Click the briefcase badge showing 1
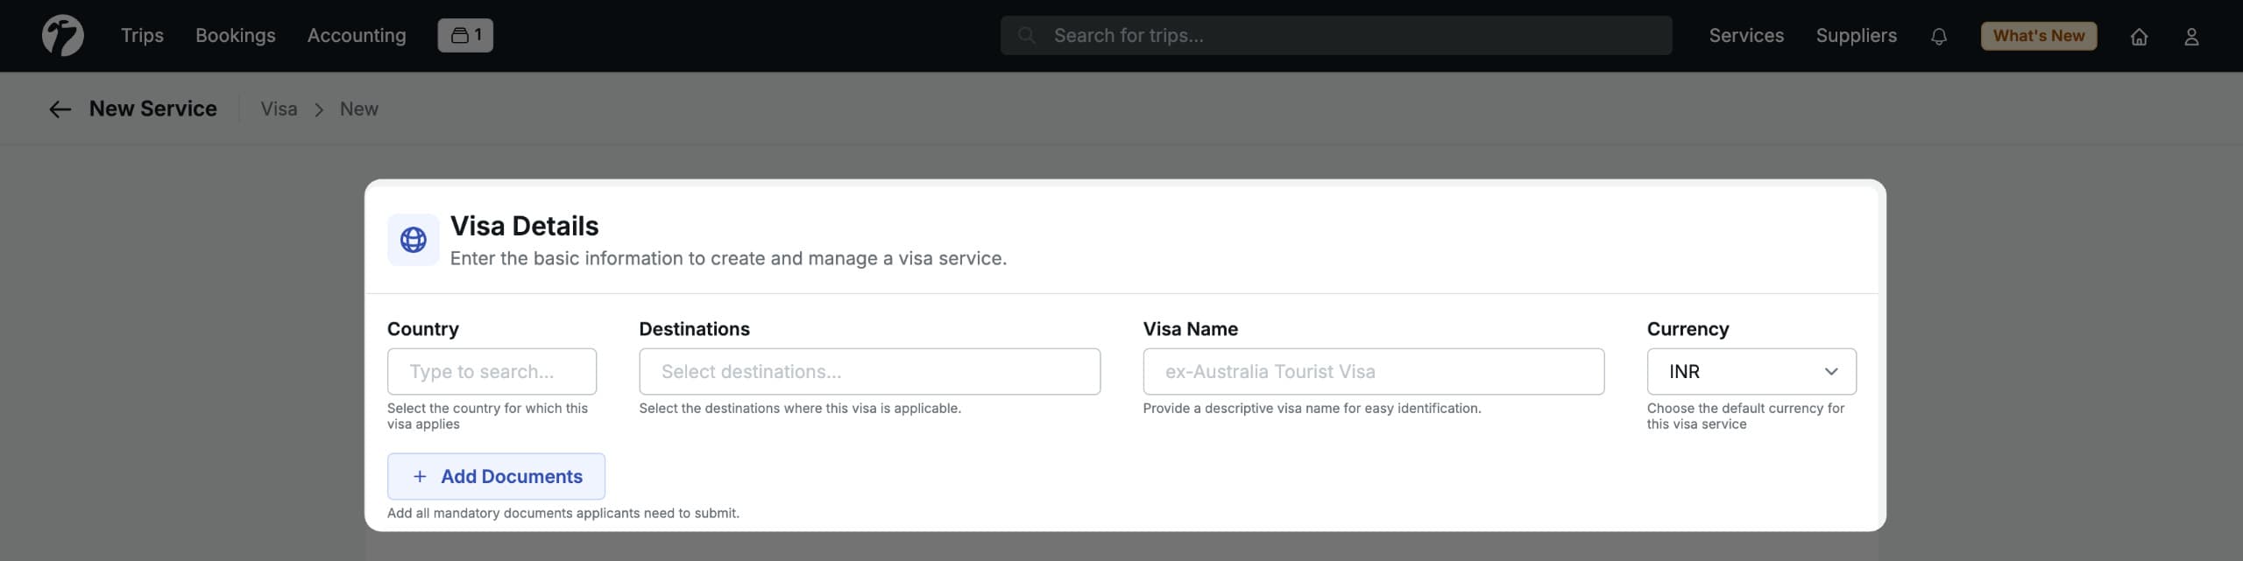Viewport: 2243px width, 561px height. [465, 36]
